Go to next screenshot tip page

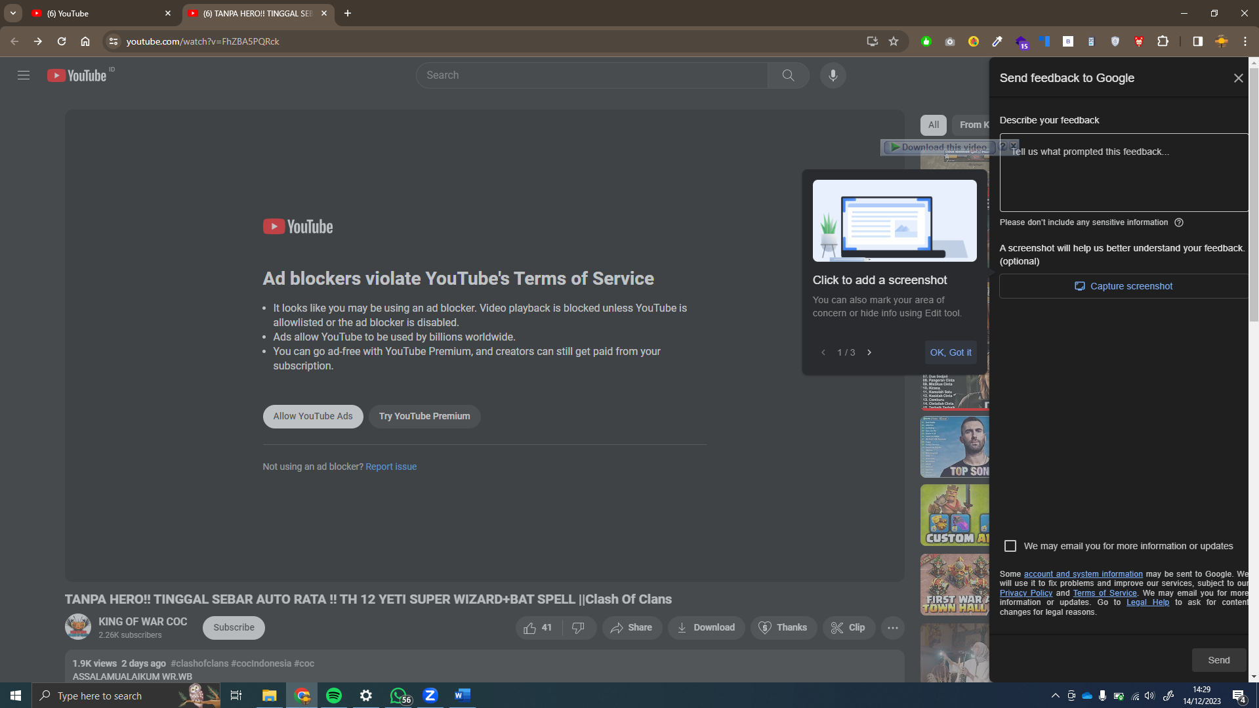point(869,352)
